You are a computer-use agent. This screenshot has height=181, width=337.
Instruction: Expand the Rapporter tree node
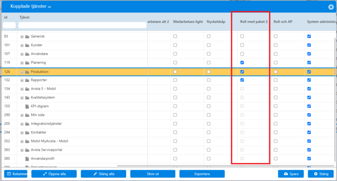click(x=22, y=81)
